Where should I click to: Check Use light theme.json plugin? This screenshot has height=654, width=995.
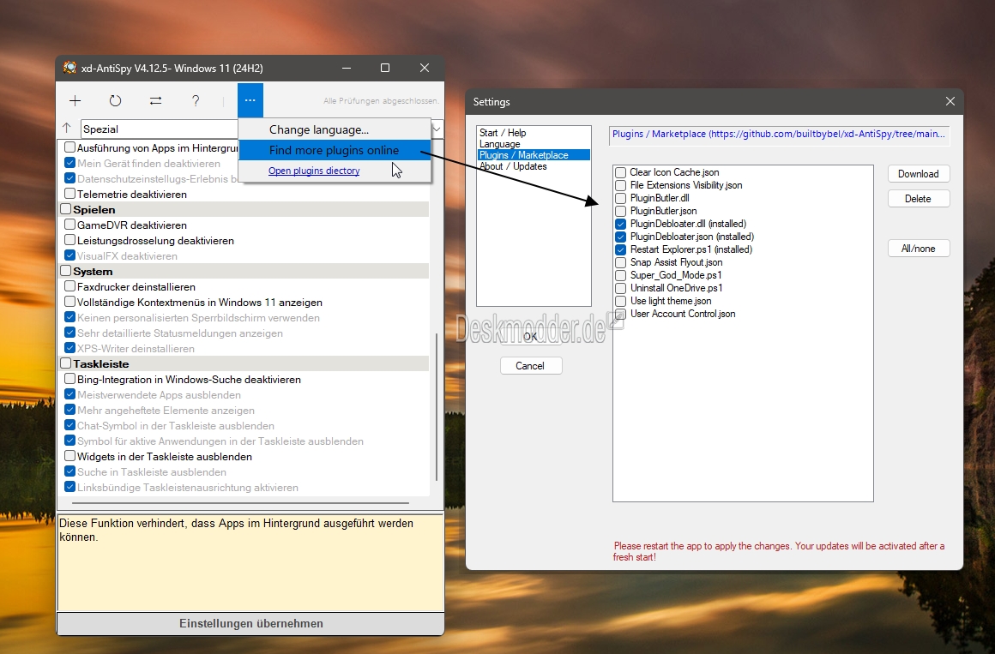pyautogui.click(x=621, y=301)
